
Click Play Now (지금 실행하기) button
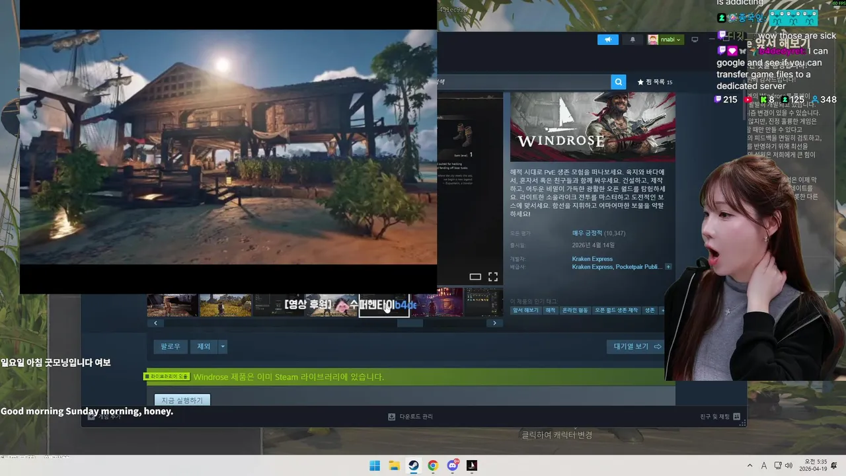(182, 400)
